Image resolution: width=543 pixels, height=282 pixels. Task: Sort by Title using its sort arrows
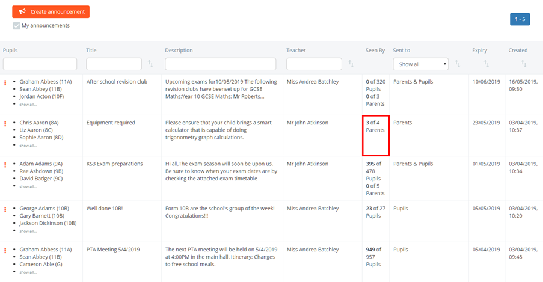tap(150, 63)
